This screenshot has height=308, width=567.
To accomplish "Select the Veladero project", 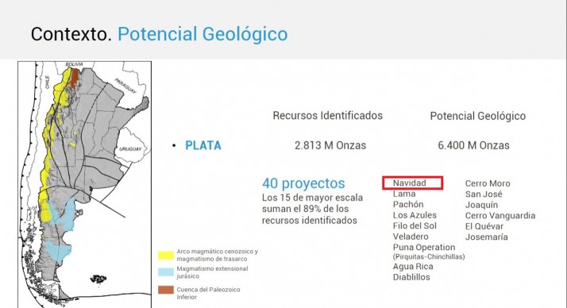I will 411,237.
